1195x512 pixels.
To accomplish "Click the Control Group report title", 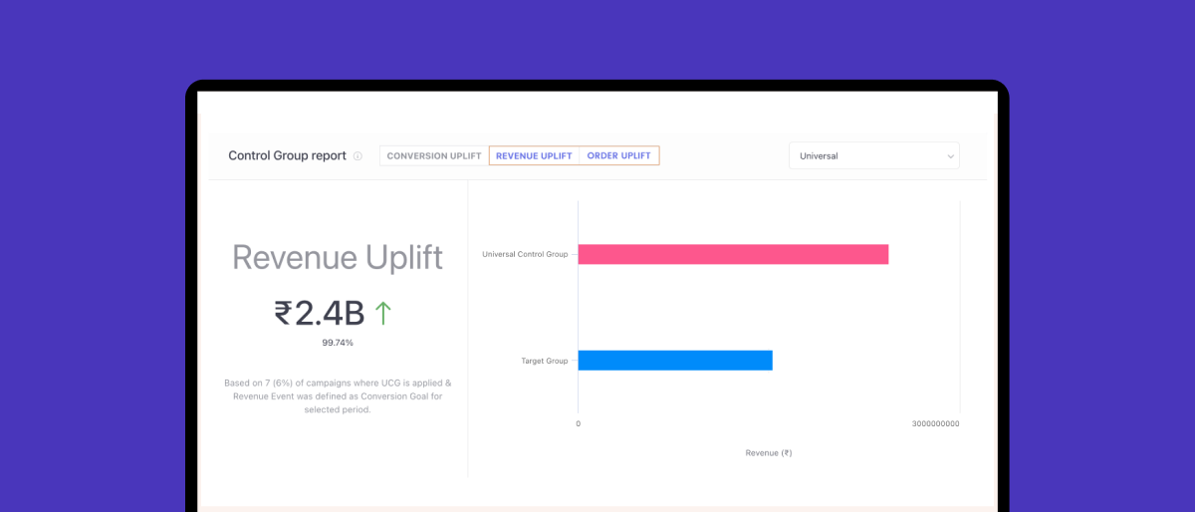I will tap(287, 156).
